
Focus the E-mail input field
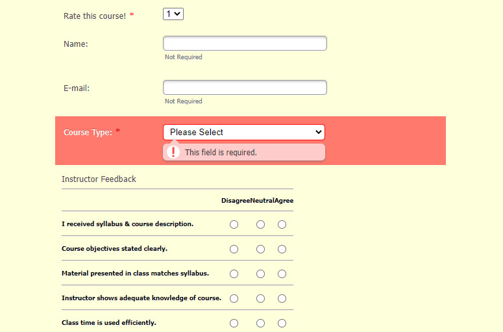tap(245, 88)
